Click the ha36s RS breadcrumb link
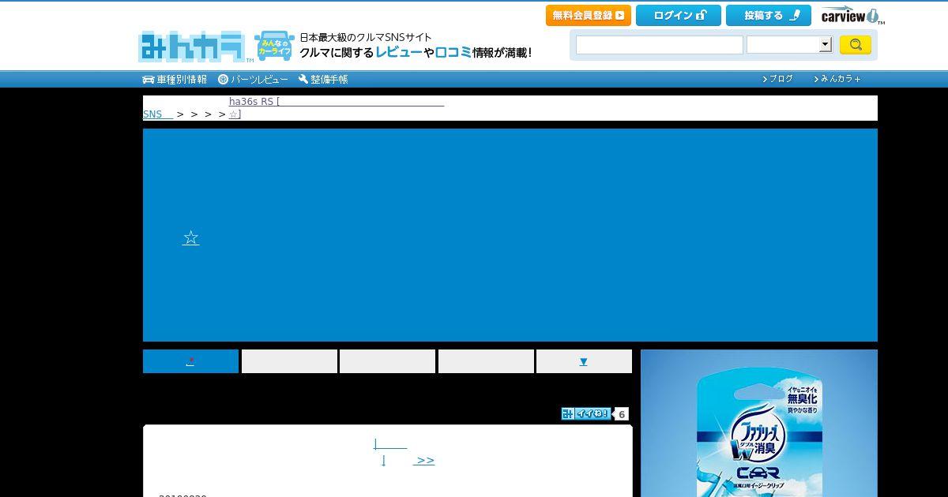Viewport: 948px width, 497px height. (x=337, y=102)
